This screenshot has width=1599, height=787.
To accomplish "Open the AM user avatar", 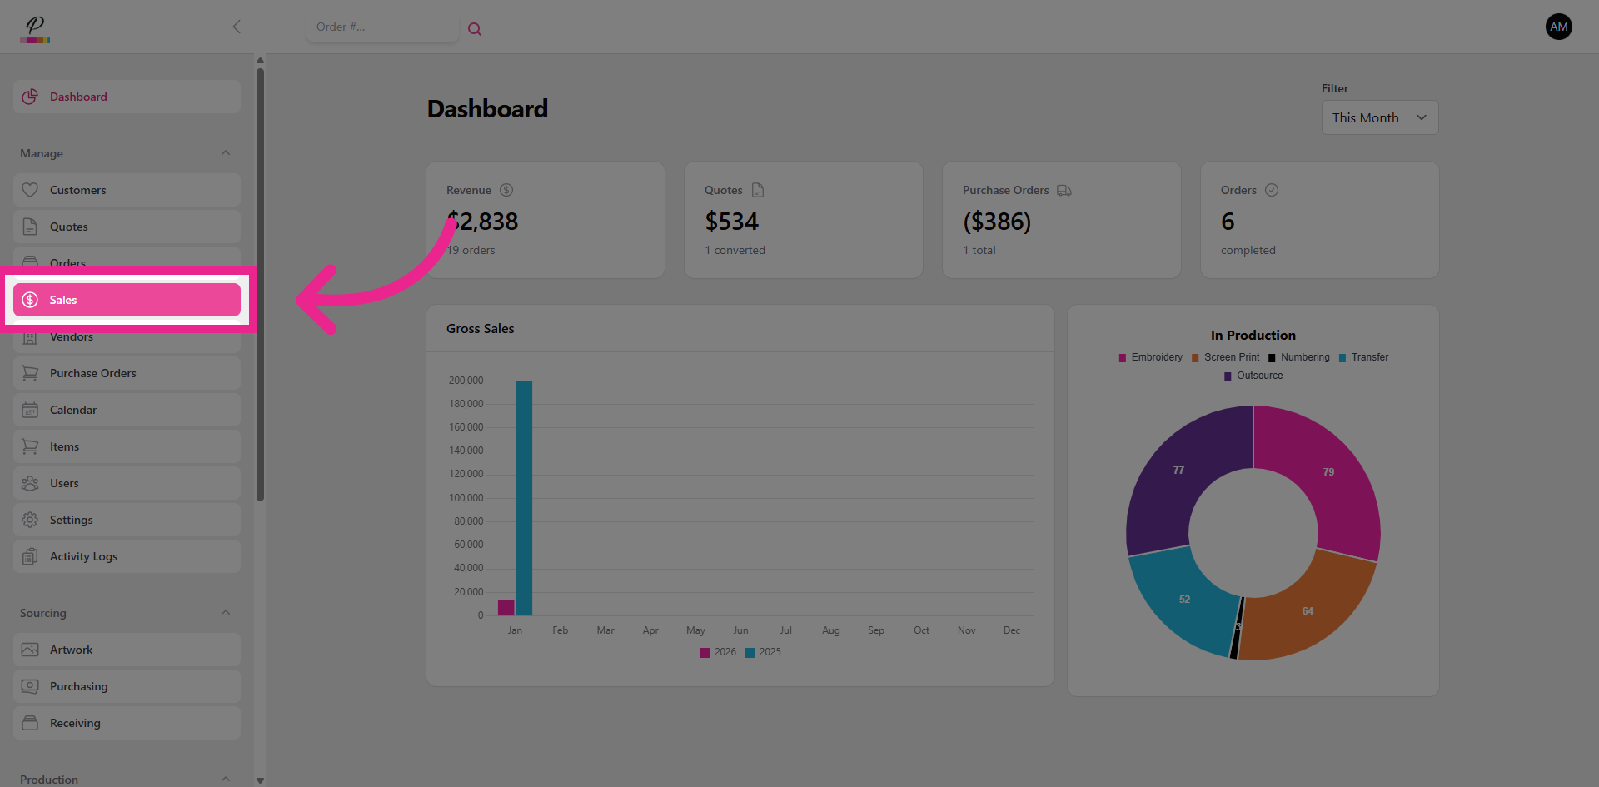I will point(1558,27).
